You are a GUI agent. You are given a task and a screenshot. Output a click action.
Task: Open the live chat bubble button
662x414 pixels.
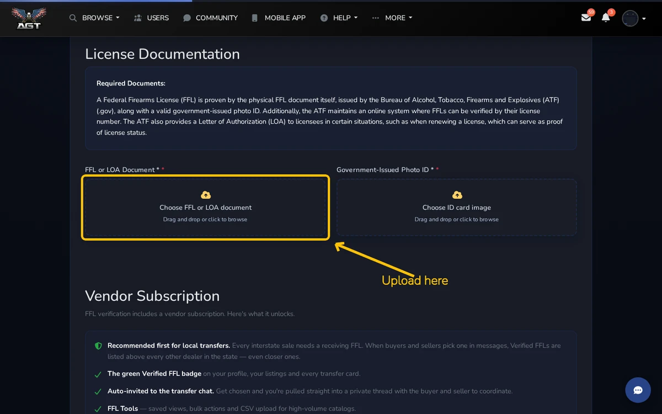tap(638, 390)
